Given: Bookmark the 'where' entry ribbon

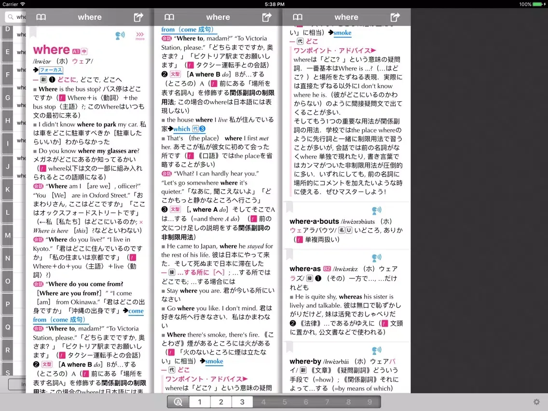Looking at the screenshot, I should pos(33,32).
